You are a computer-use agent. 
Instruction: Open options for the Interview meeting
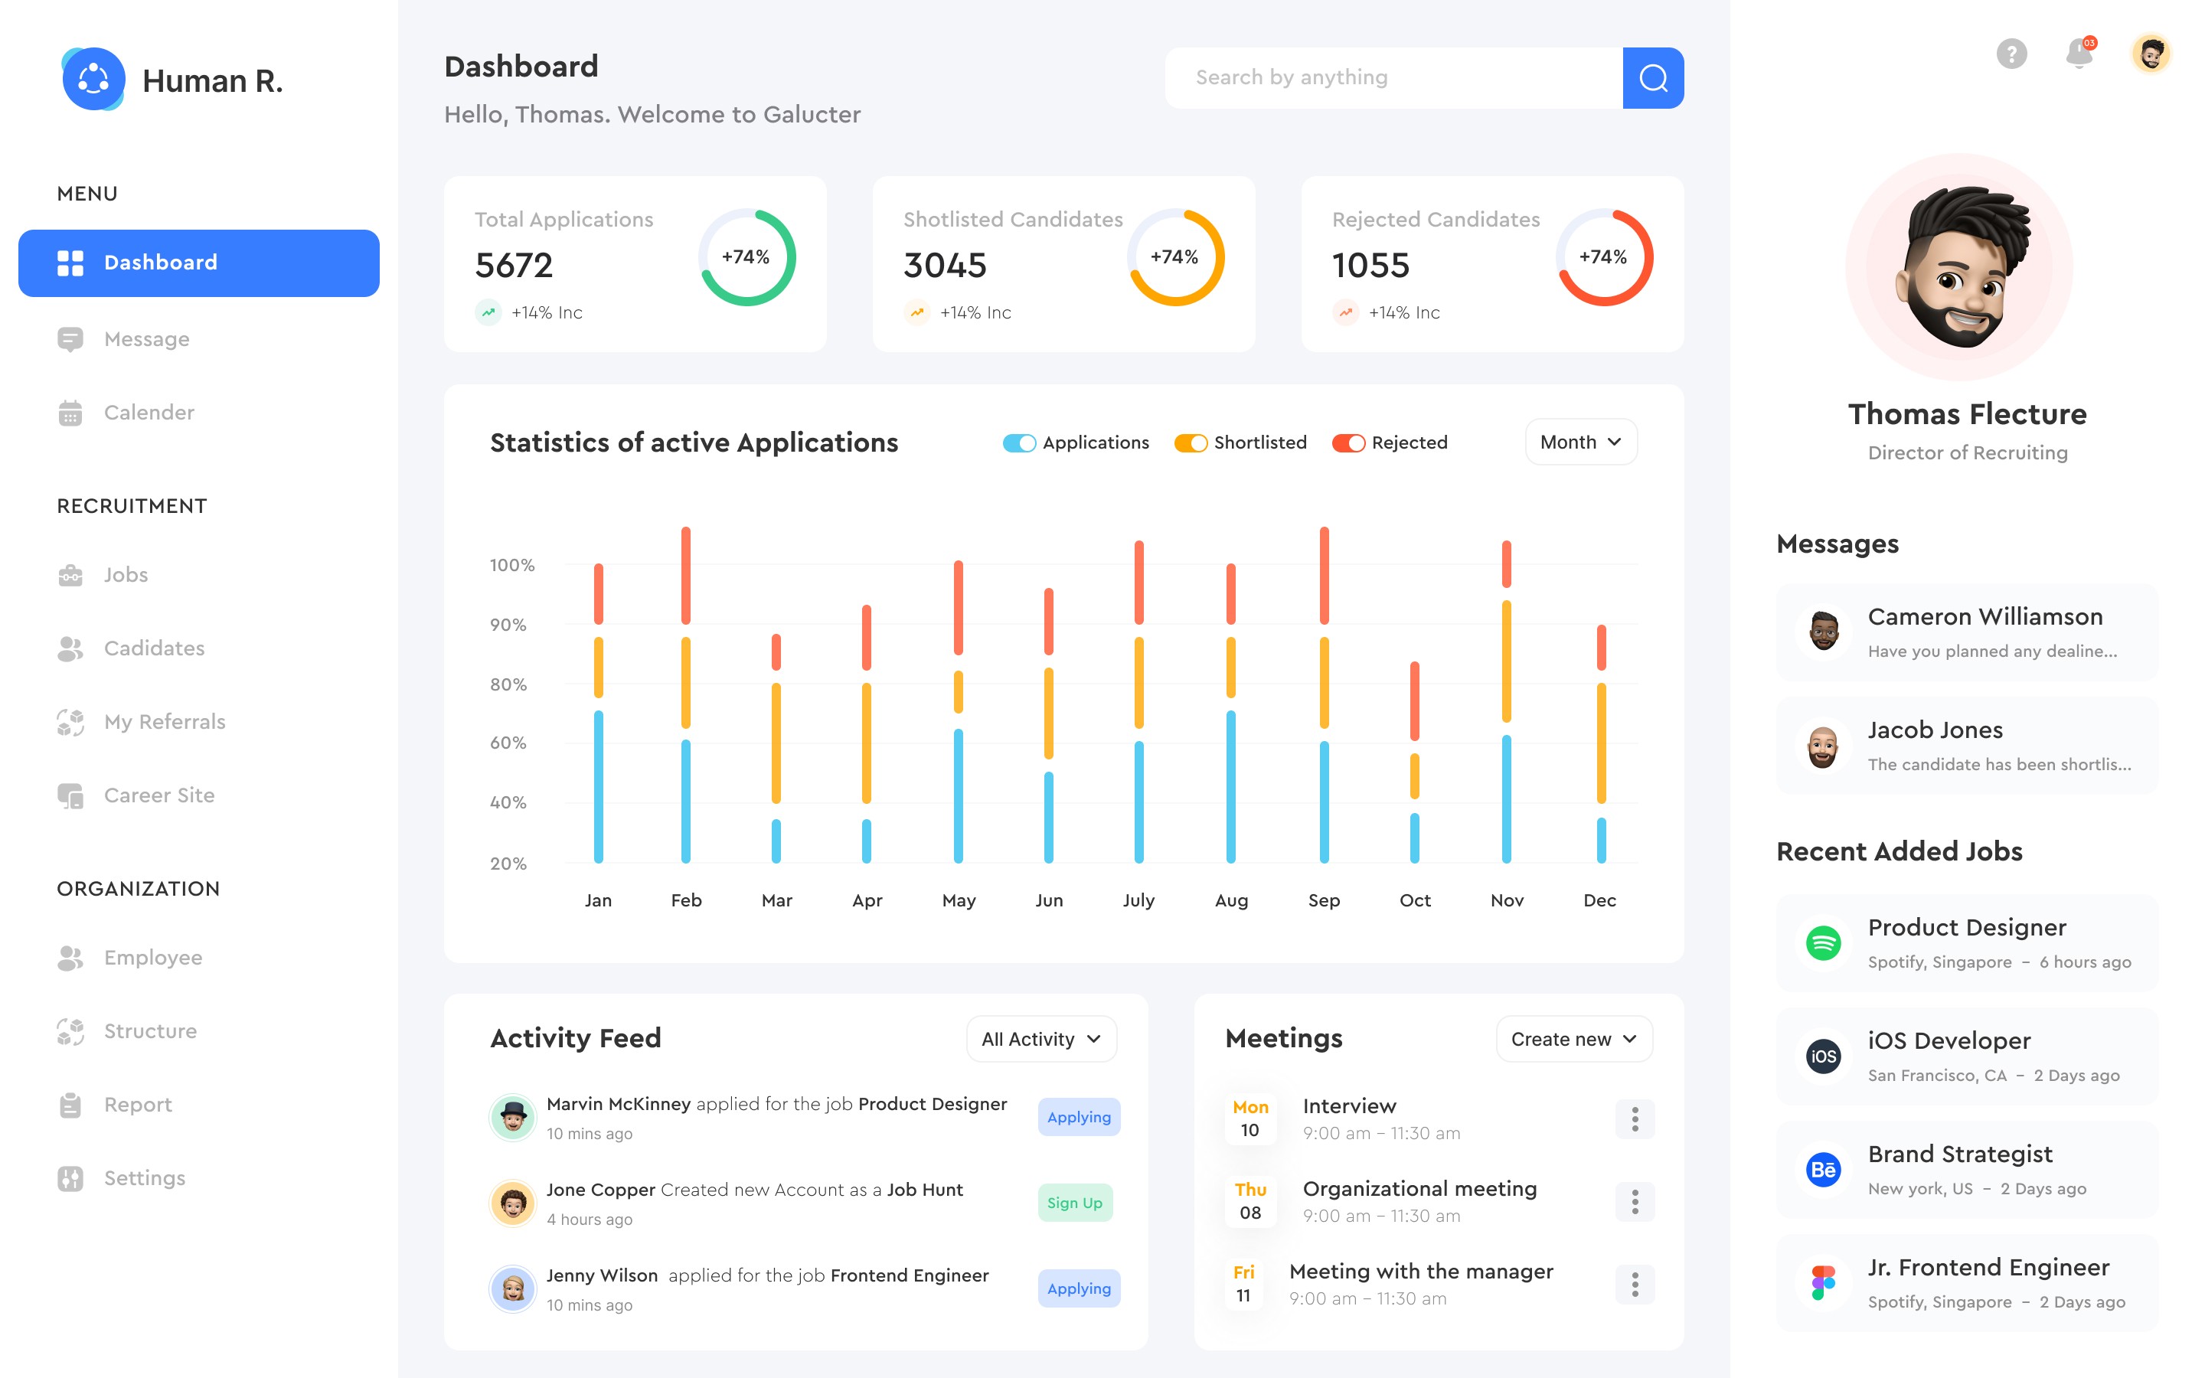click(x=1635, y=1118)
